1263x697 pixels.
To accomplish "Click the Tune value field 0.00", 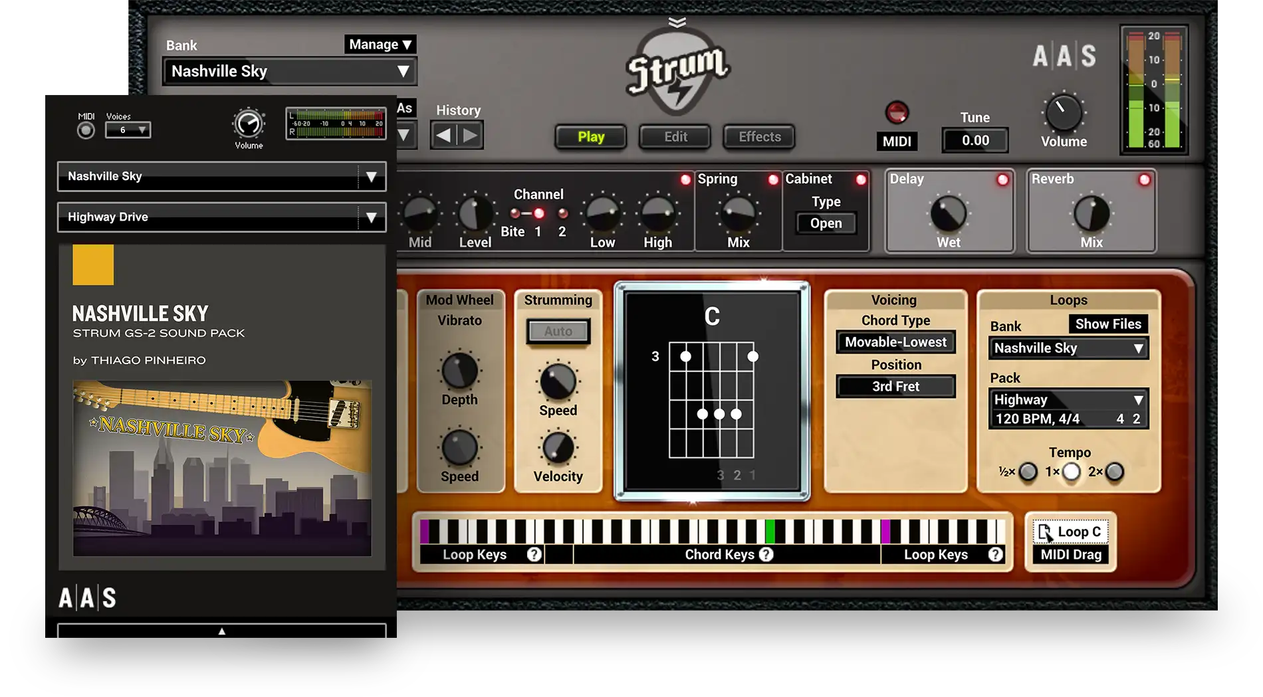I will pyautogui.click(x=975, y=140).
